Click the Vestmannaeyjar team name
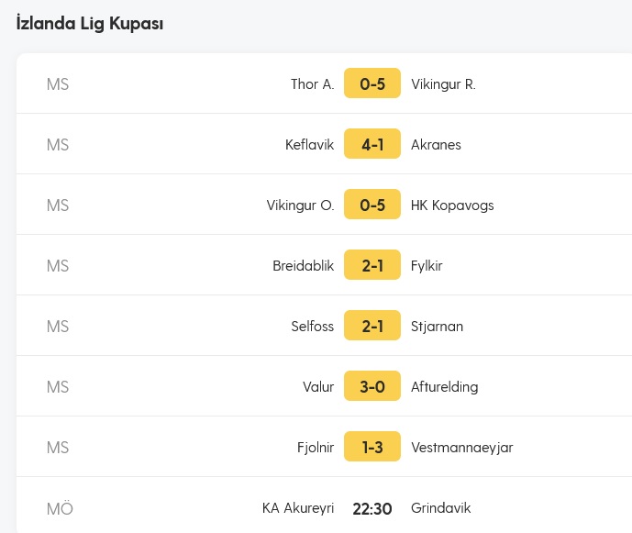Viewport: 632px width, 533px height. point(462,448)
